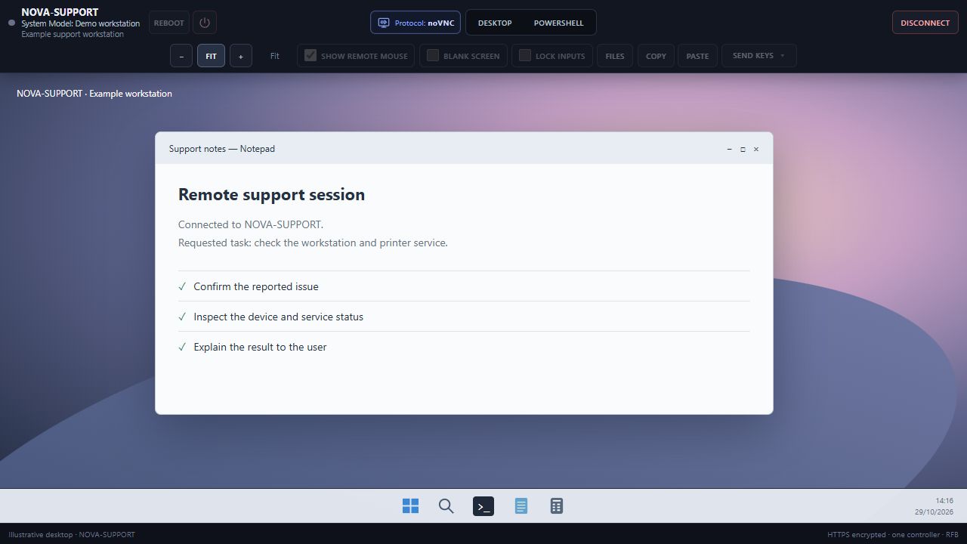Click the Protocol: noVNC selector
Screen dimensions: 967x544
(416, 23)
